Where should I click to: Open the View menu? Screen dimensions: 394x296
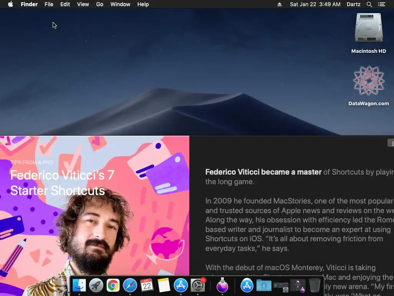83,4
